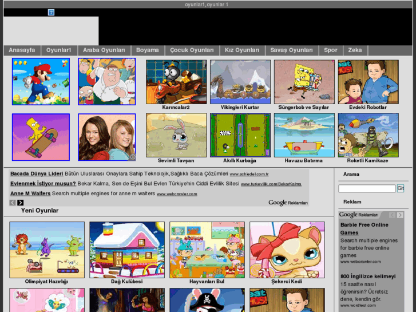Visit www.webcrawler.com URL in banner ad
This screenshot has height=312, width=416.
[x=177, y=194]
